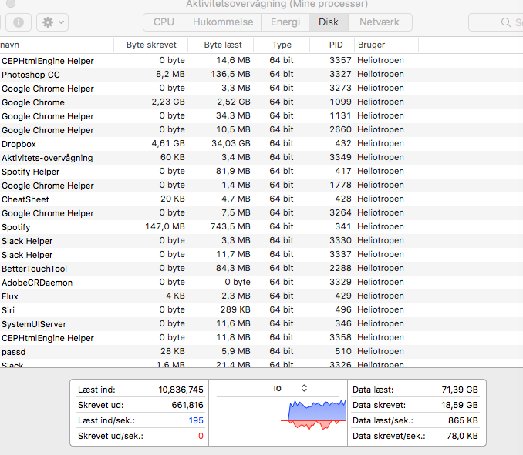Select the passd process row
This screenshot has width=523, height=455.
coord(261,352)
